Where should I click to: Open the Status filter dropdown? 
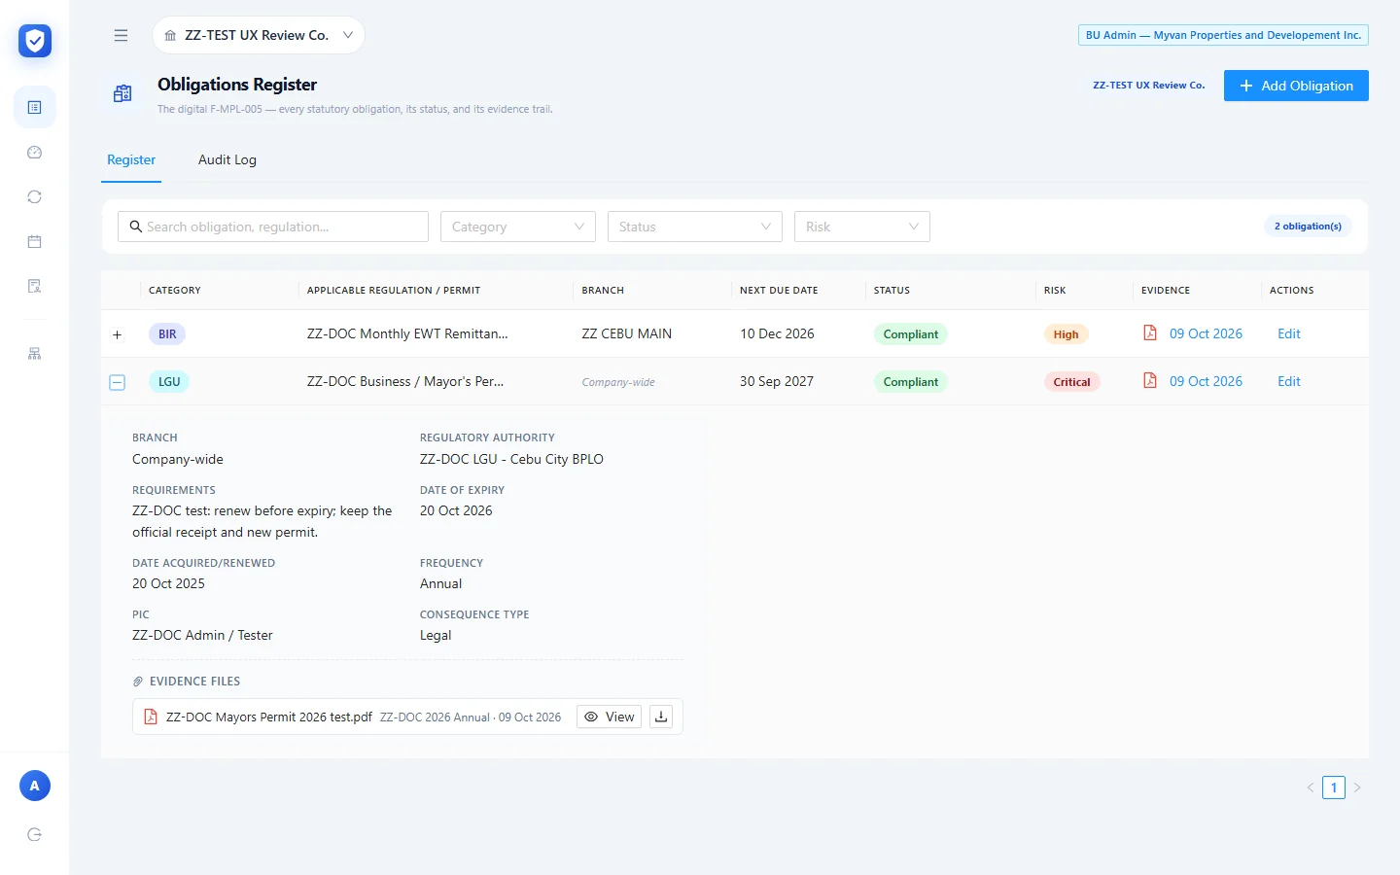click(x=695, y=227)
